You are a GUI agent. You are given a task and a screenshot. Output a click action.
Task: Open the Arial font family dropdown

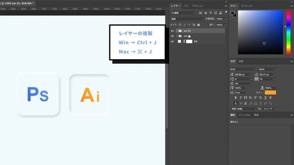point(243,69)
